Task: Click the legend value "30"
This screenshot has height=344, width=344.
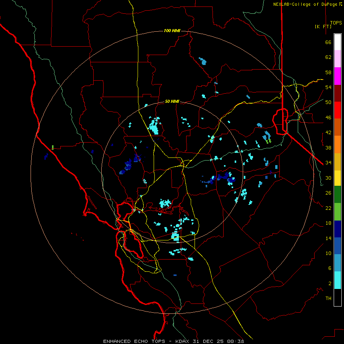Action: click(328, 178)
